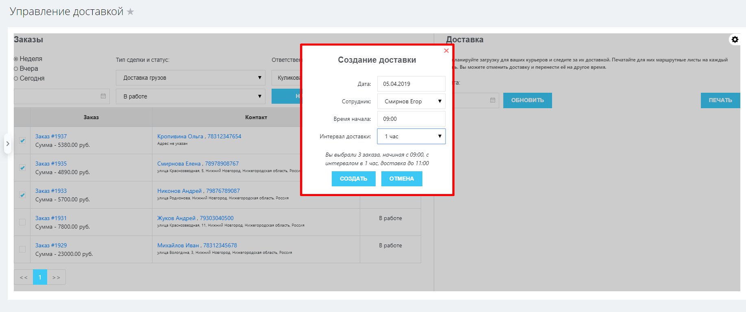Click the СОЗДАТЬ button
The height and width of the screenshot is (312, 746).
pyautogui.click(x=353, y=179)
